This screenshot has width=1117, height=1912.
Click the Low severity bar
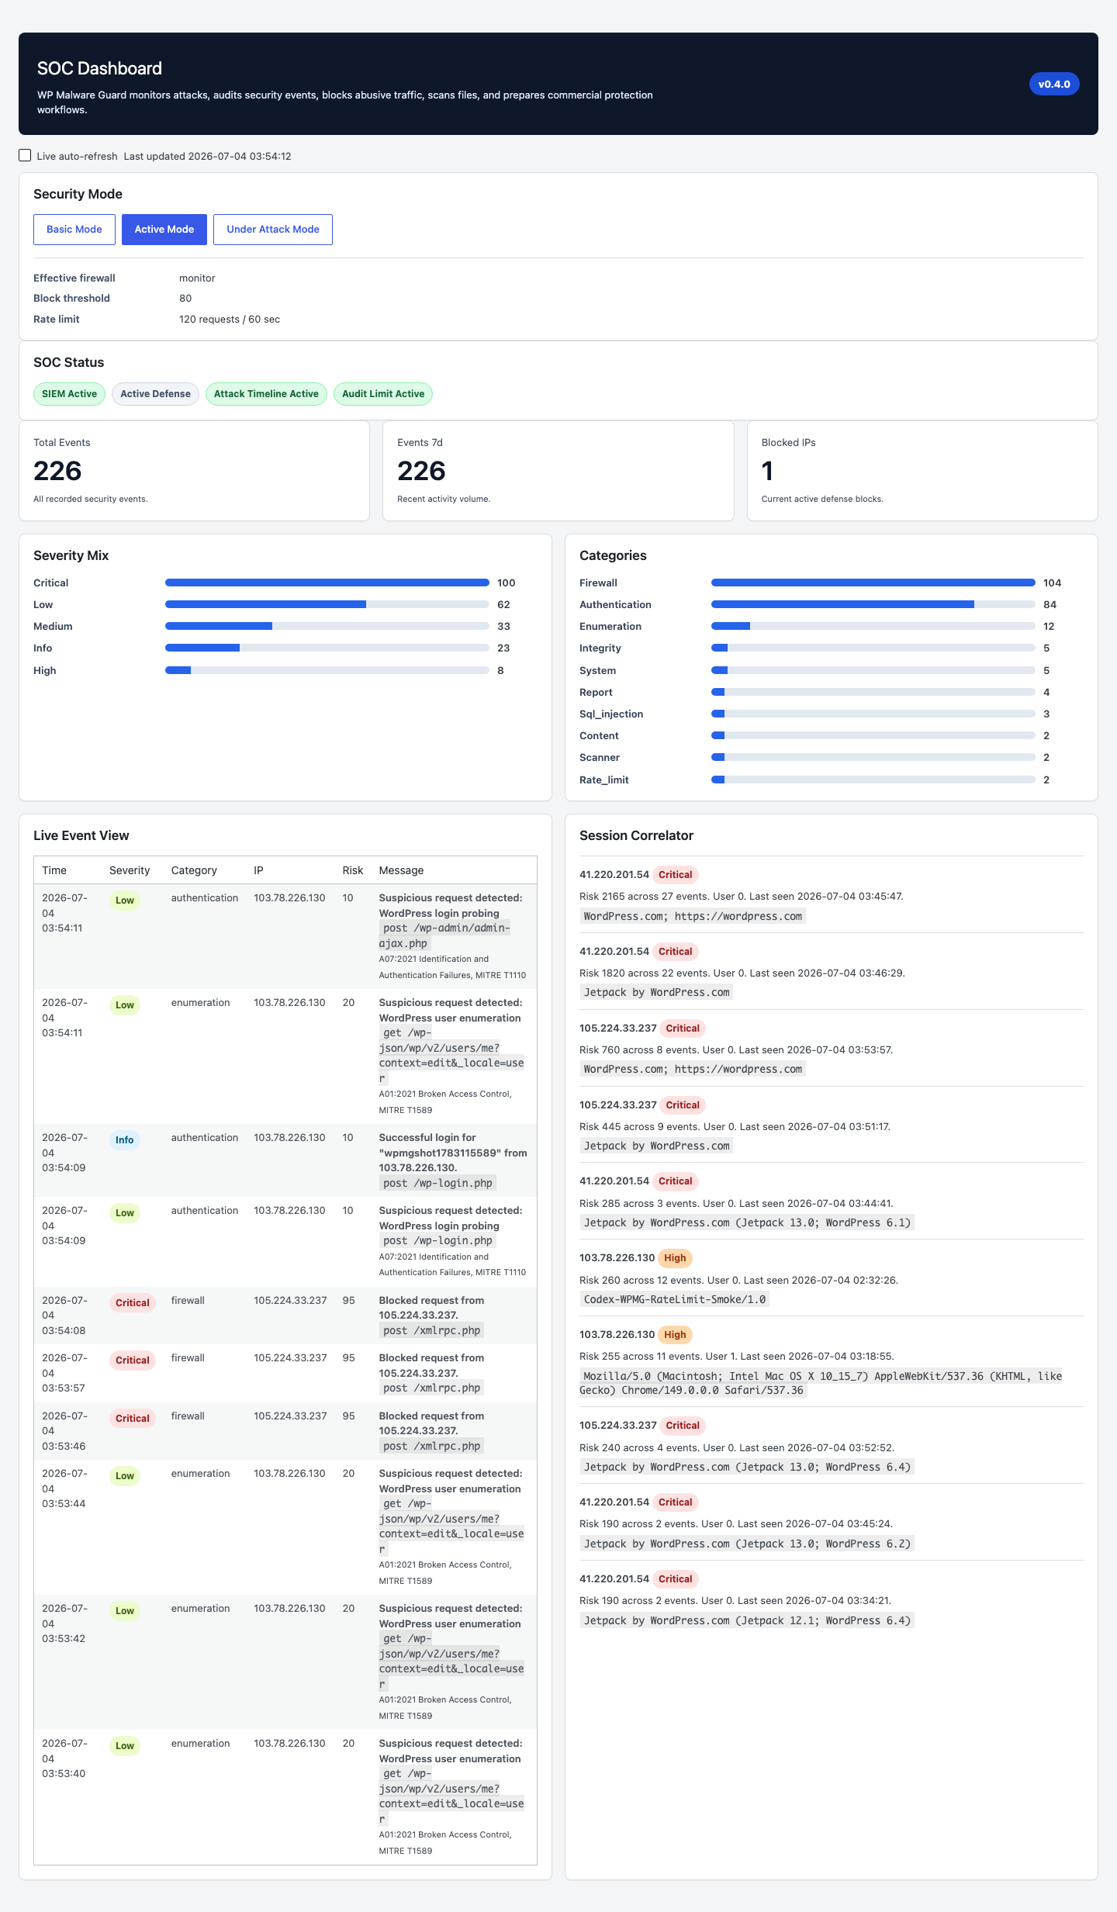327,604
